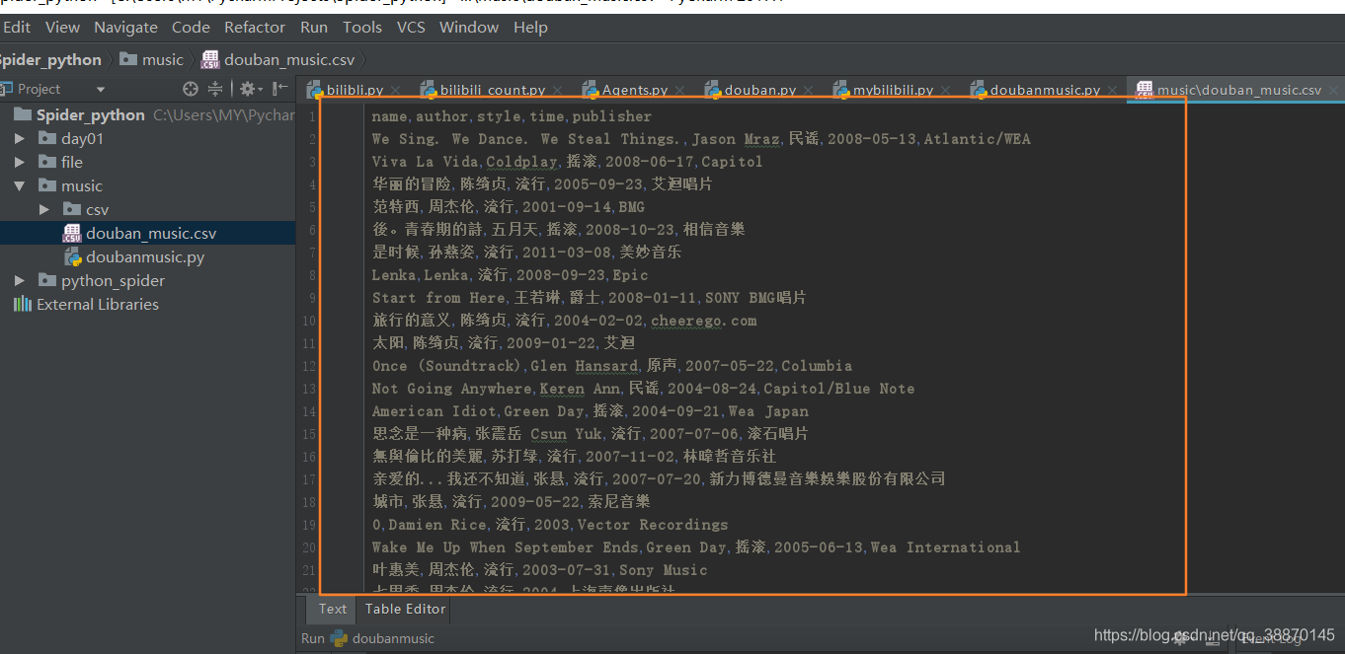Expand the file folder
The image size is (1345, 654).
(x=20, y=162)
